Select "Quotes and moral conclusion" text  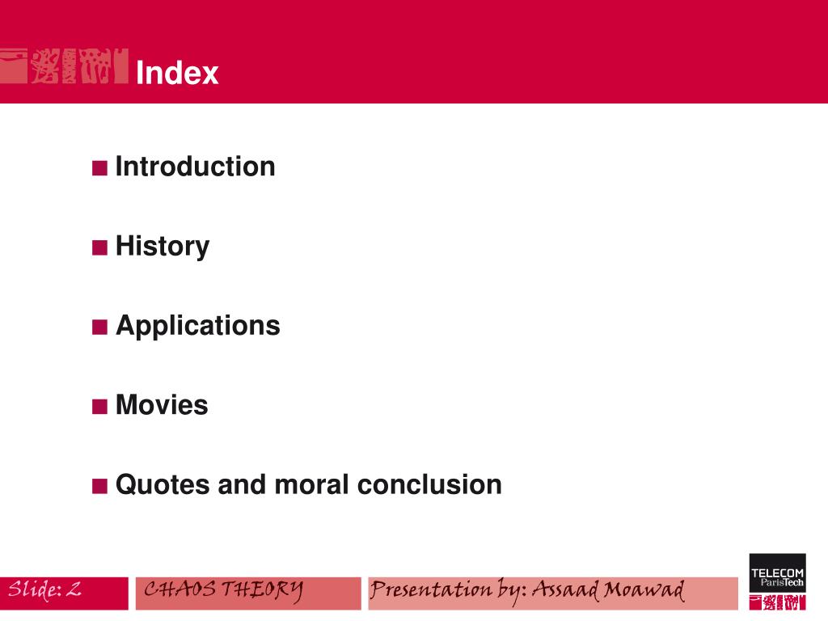tap(308, 485)
